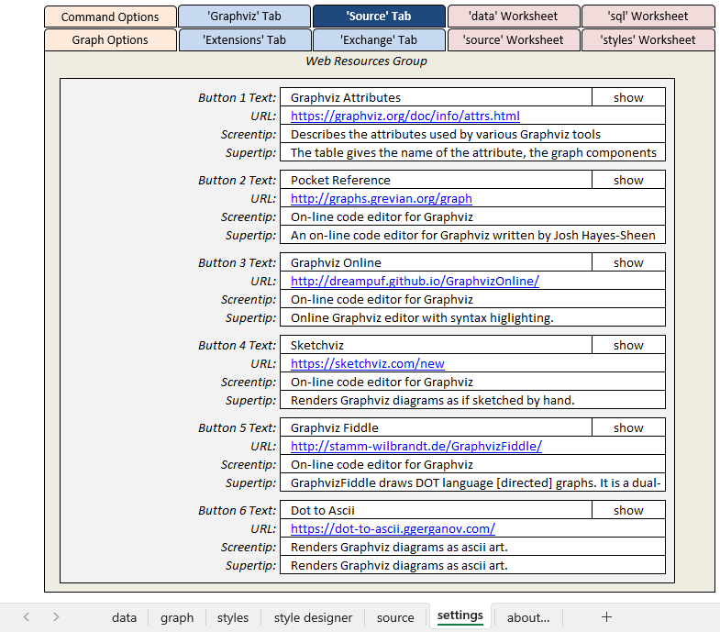Open the Command Options section

coord(110,17)
